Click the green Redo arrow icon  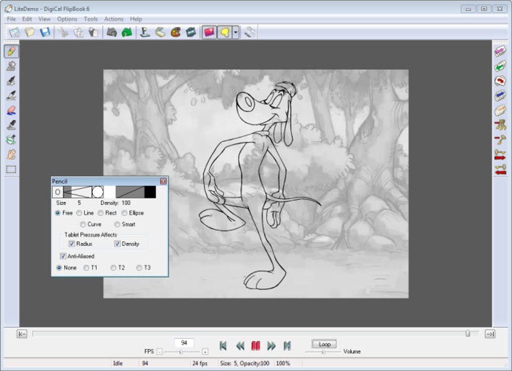126,32
